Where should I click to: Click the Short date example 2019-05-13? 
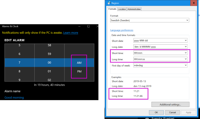140,81
